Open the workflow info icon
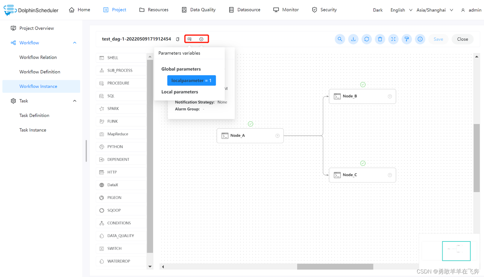 [420, 39]
